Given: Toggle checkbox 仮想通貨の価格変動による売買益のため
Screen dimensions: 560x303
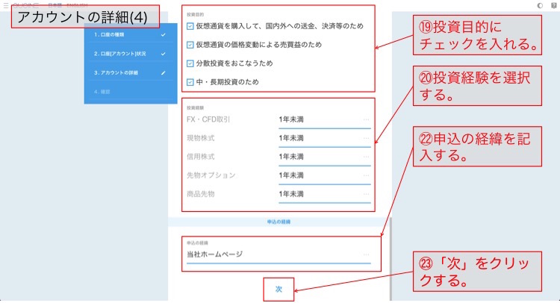Looking at the screenshot, I should 190,45.
